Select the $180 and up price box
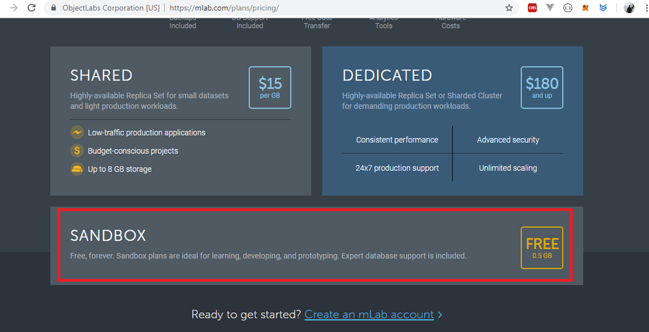This screenshot has width=649, height=332. coord(541,87)
